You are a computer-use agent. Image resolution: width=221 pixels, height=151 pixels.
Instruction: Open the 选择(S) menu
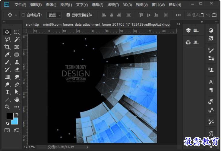(97, 5)
